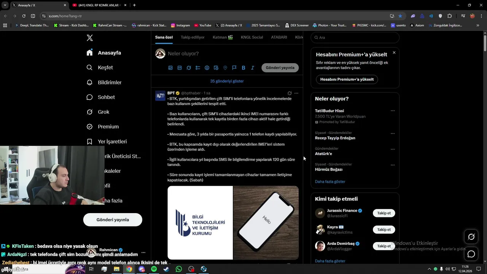Open options for Hürmüz Boğazı trend
Viewport: 487px width, 274px height.
[393, 165]
